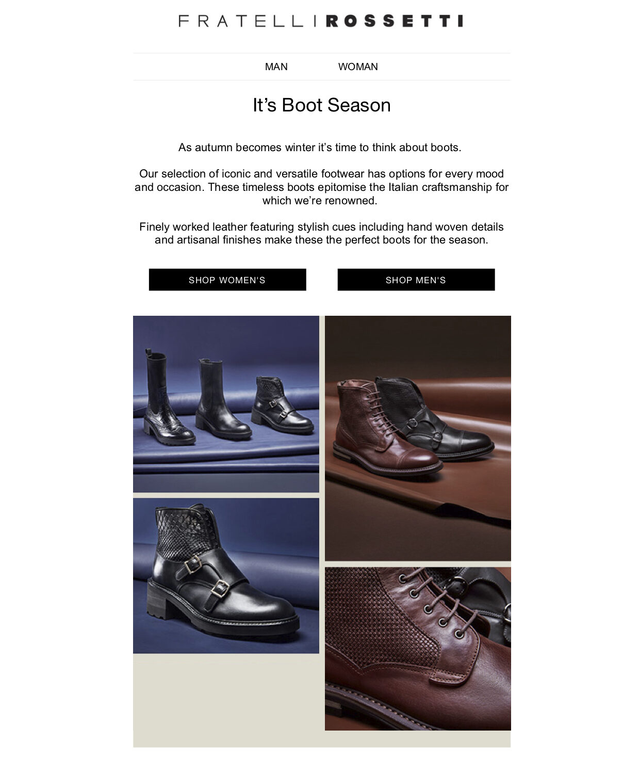639x777 pixels.
Task: Click the Fratelli Rossetti logo
Action: click(320, 21)
